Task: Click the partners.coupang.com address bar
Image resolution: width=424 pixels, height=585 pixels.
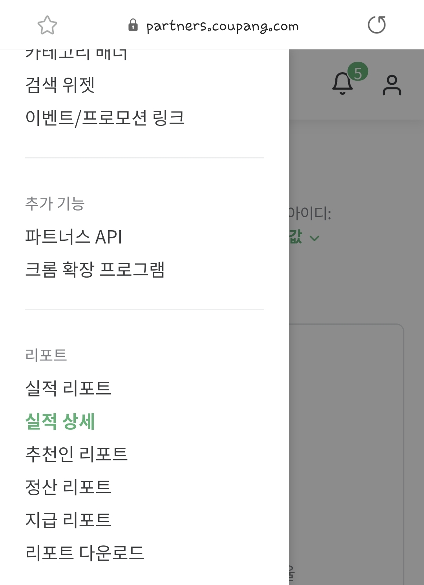Action: [213, 26]
